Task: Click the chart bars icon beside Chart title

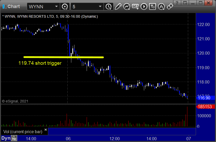Action: (x=4, y=7)
